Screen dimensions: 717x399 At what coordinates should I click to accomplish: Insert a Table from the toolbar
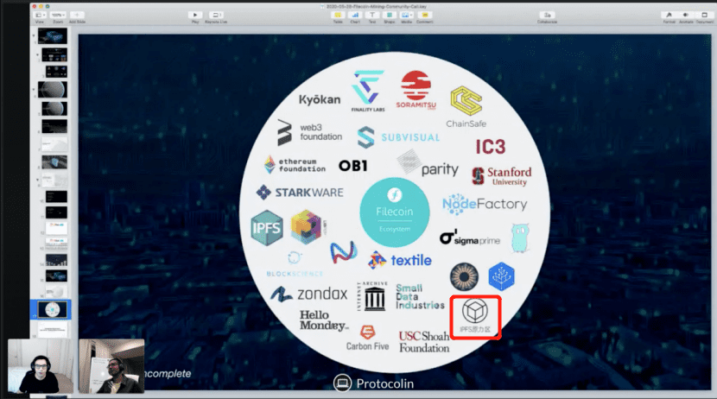[338, 15]
